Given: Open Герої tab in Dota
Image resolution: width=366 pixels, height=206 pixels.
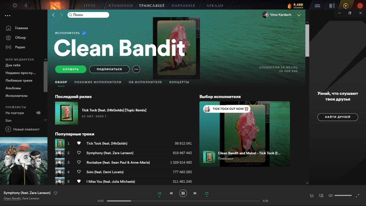Looking at the screenshot, I should point(89,5).
